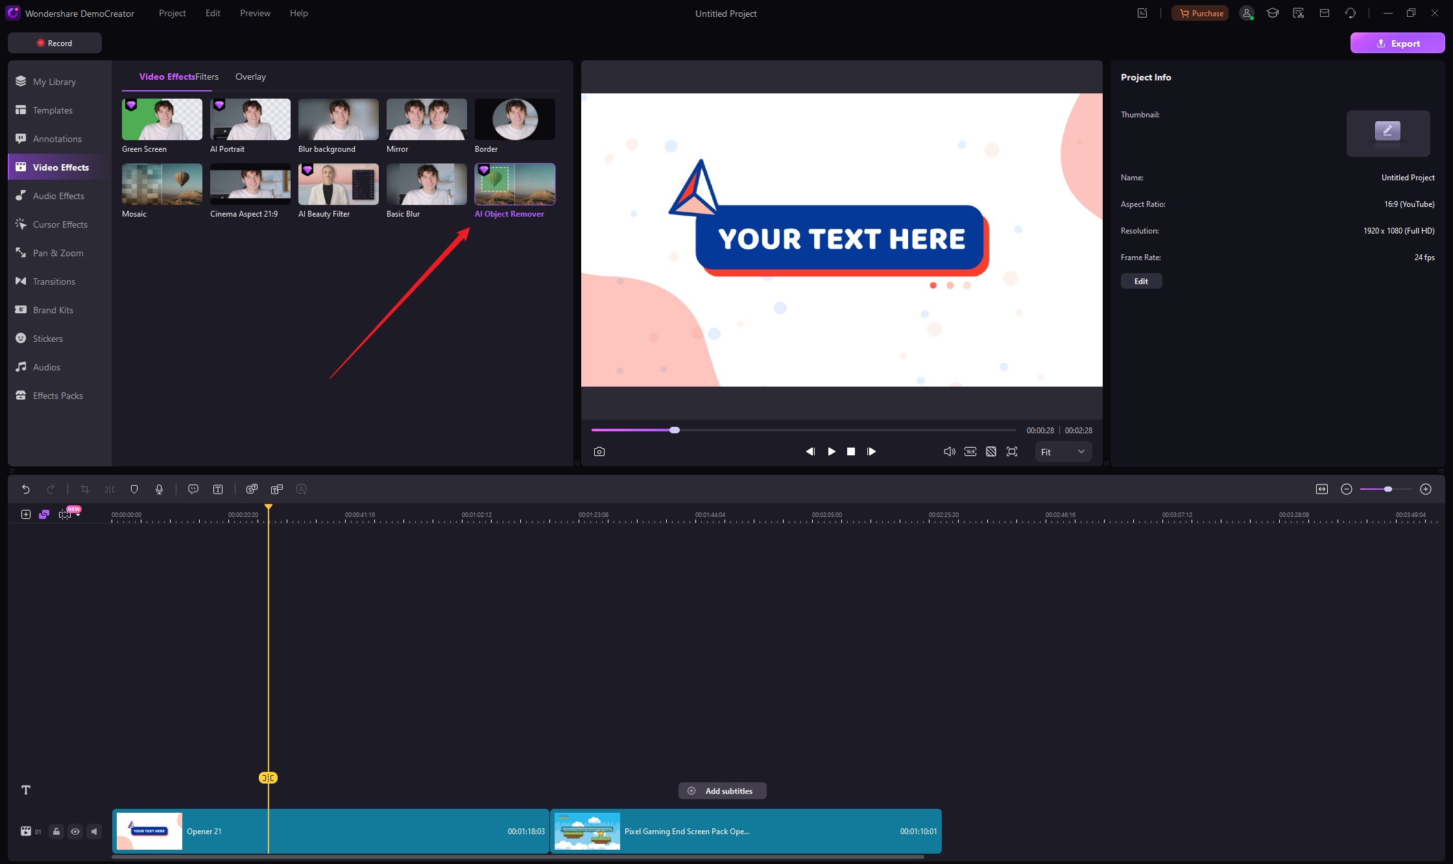Toggle the track 01 lock
Image resolution: width=1453 pixels, height=864 pixels.
point(56,832)
